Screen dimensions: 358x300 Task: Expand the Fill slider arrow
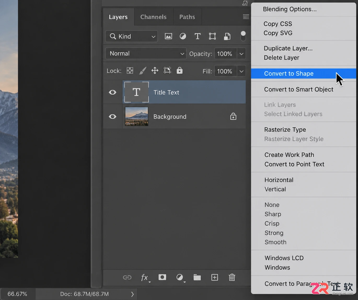pyautogui.click(x=241, y=71)
